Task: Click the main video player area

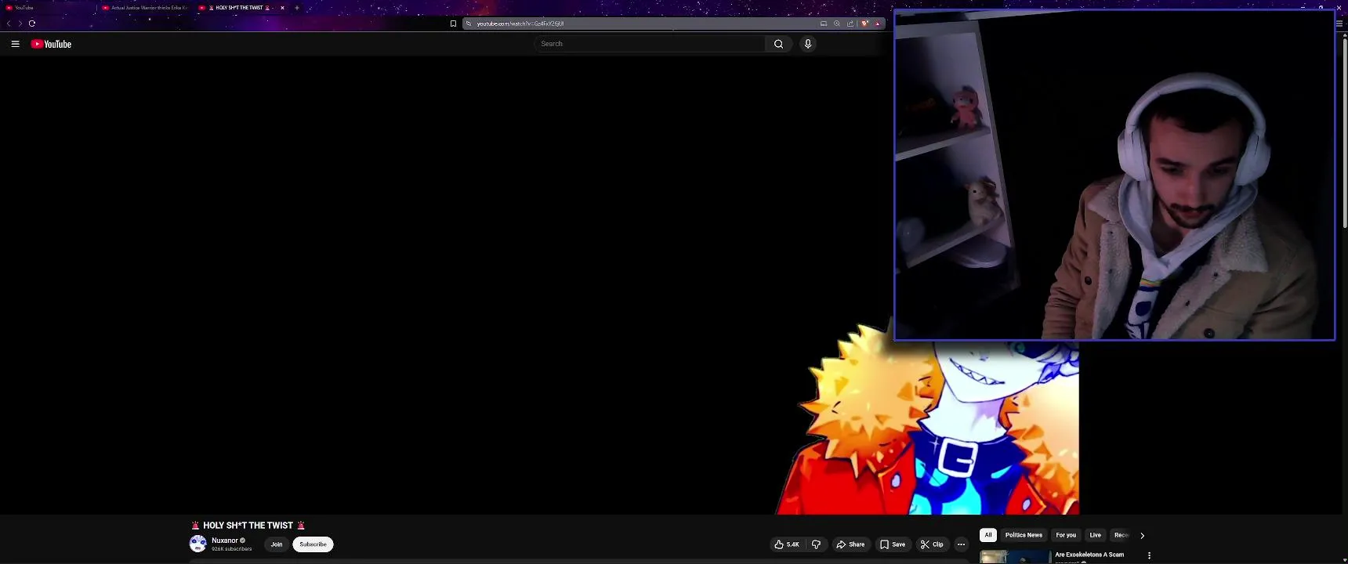Action: pos(539,286)
